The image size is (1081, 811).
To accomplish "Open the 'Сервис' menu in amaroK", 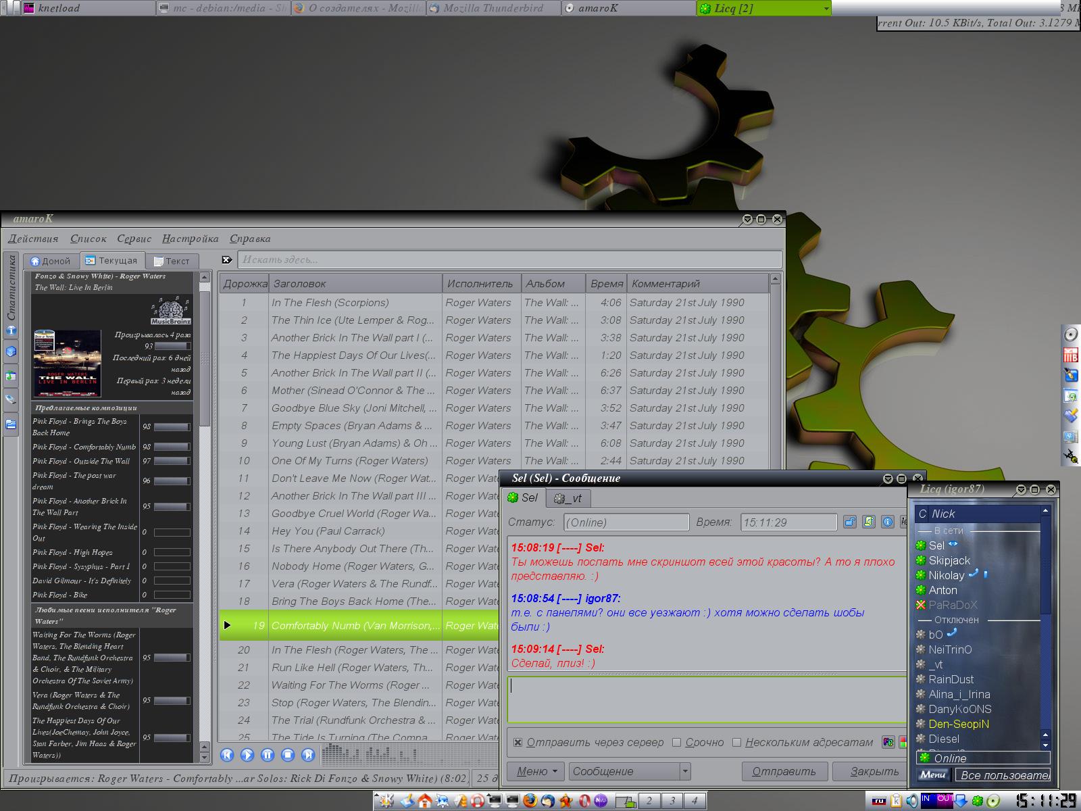I will pyautogui.click(x=134, y=239).
